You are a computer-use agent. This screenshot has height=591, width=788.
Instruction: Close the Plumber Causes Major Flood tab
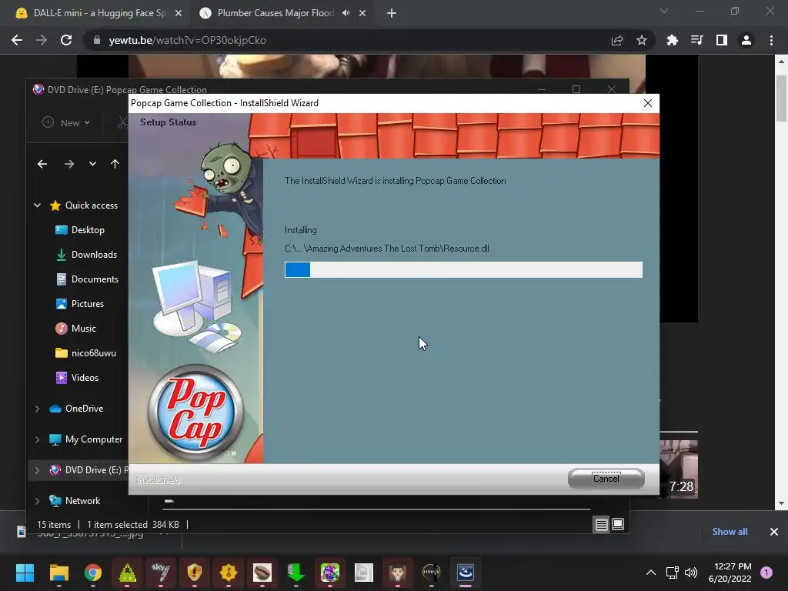click(x=362, y=13)
